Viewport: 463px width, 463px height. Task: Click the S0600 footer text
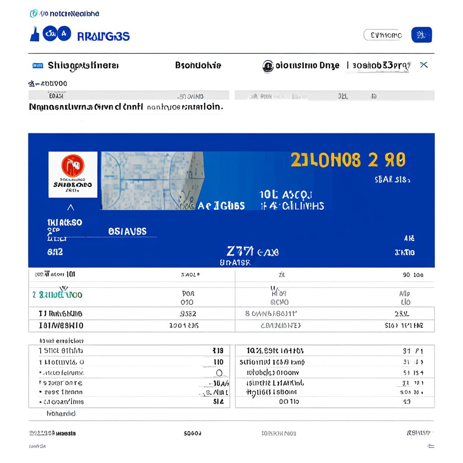193,433
